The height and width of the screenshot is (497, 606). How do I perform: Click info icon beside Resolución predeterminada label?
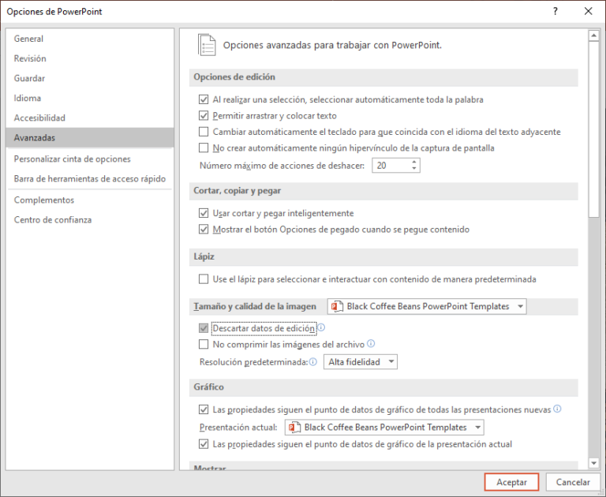tap(313, 362)
